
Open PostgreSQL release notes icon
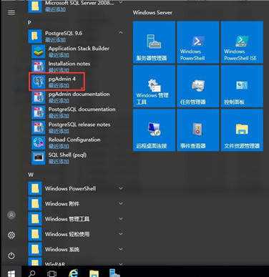coord(38,127)
